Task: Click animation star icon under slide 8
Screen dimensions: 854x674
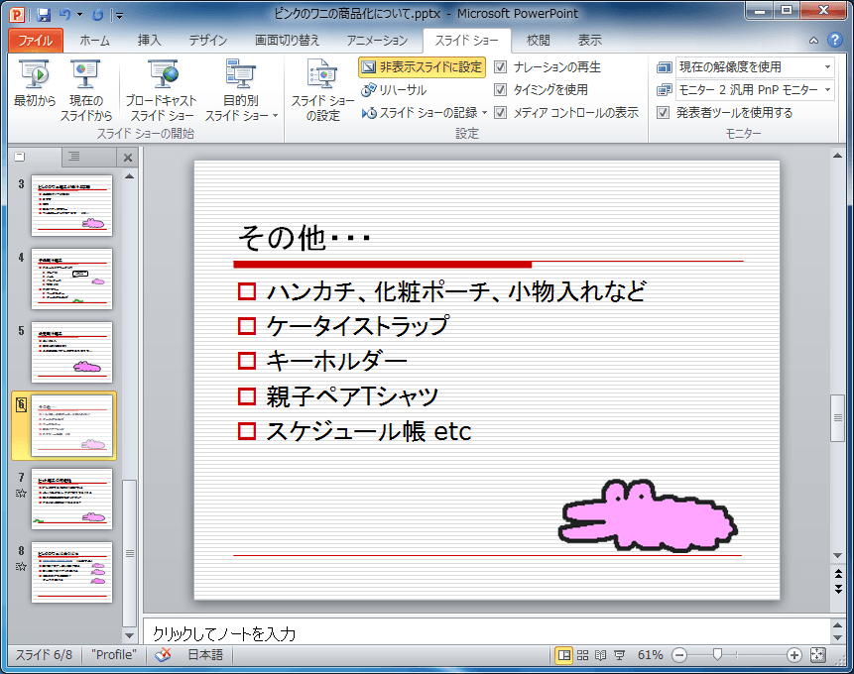Action: [21, 567]
